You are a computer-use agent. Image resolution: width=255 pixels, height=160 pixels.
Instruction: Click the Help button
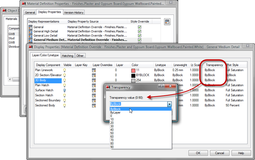point(241,153)
